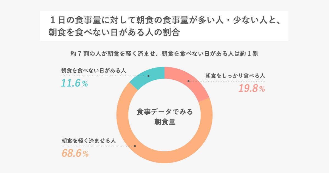The width and height of the screenshot is (329, 173).
Task: Click the 朝食をしっかり食べる人 label
Action: coord(235,76)
